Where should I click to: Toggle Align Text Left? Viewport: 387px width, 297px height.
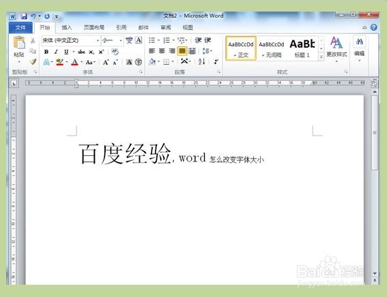(x=152, y=51)
